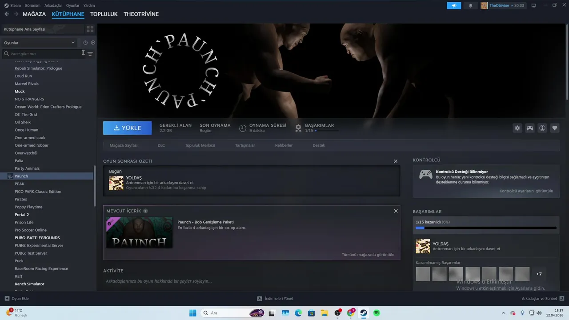Click Kontrolcü ayarlarını görüntüle link
Image resolution: width=569 pixels, height=320 pixels.
(526, 191)
